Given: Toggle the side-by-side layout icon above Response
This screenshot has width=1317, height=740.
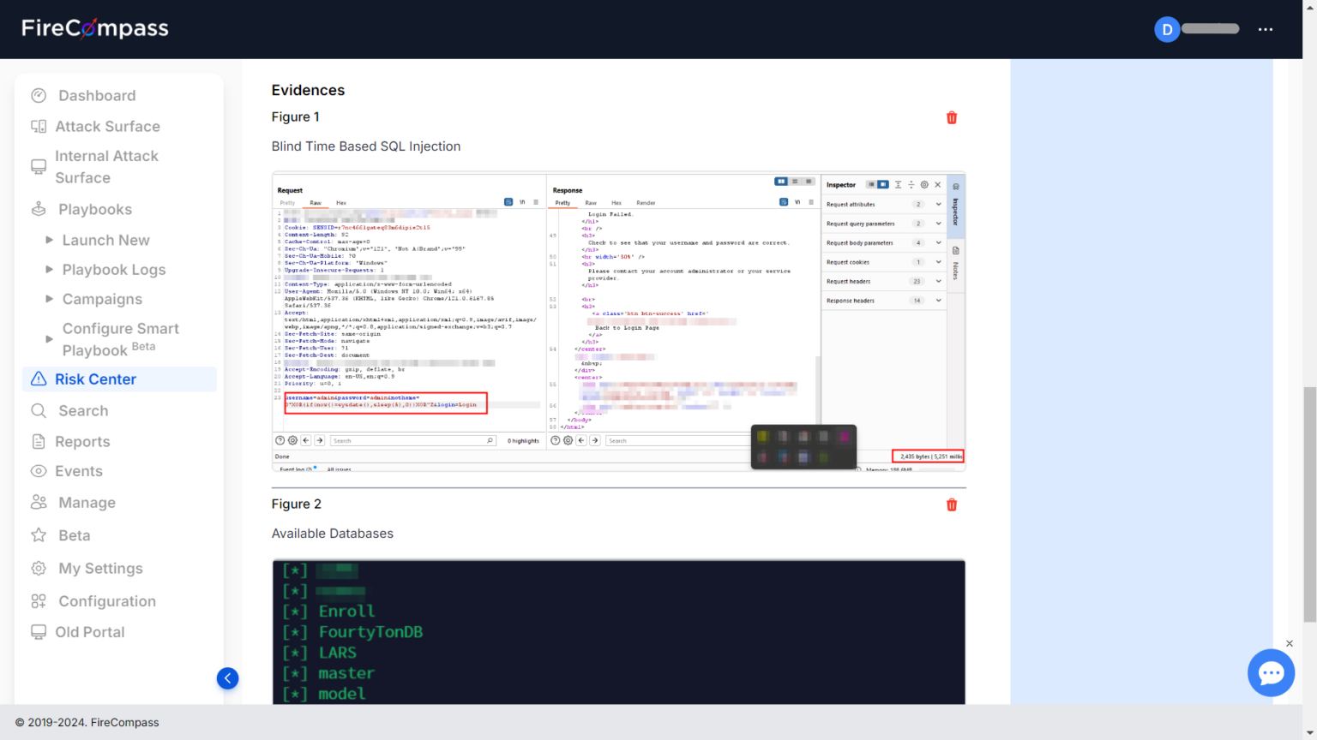Looking at the screenshot, I should click(x=782, y=181).
